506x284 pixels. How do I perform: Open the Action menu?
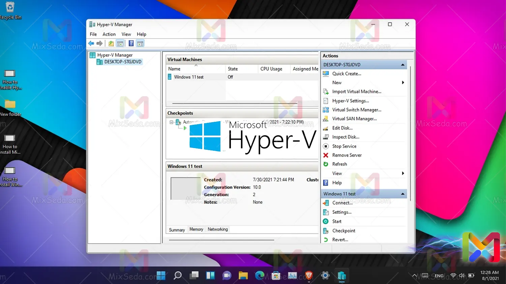[109, 34]
